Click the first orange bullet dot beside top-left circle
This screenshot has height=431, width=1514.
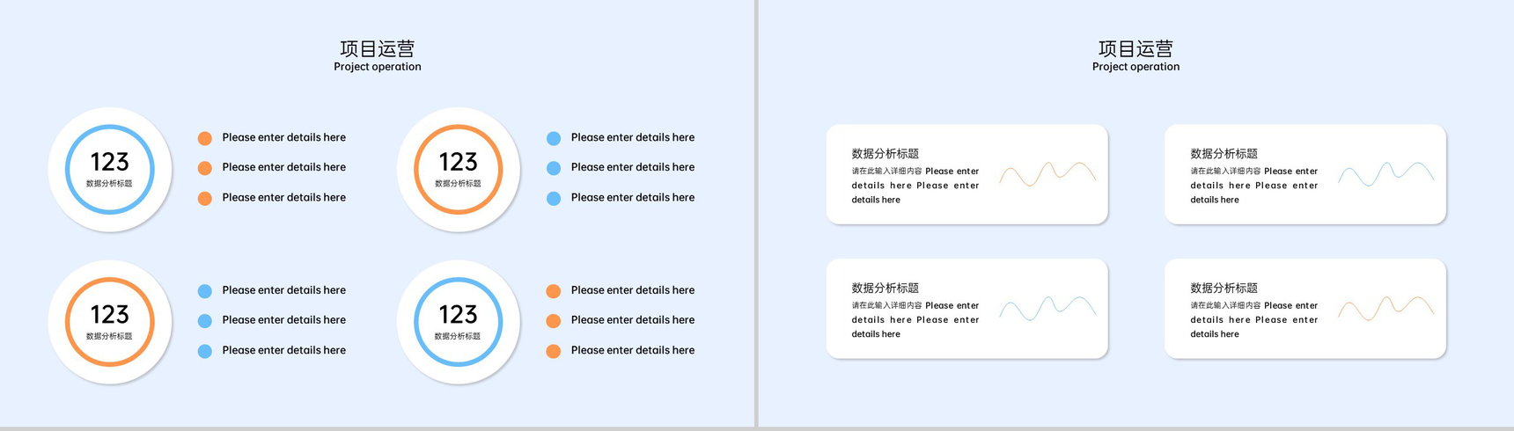(205, 138)
